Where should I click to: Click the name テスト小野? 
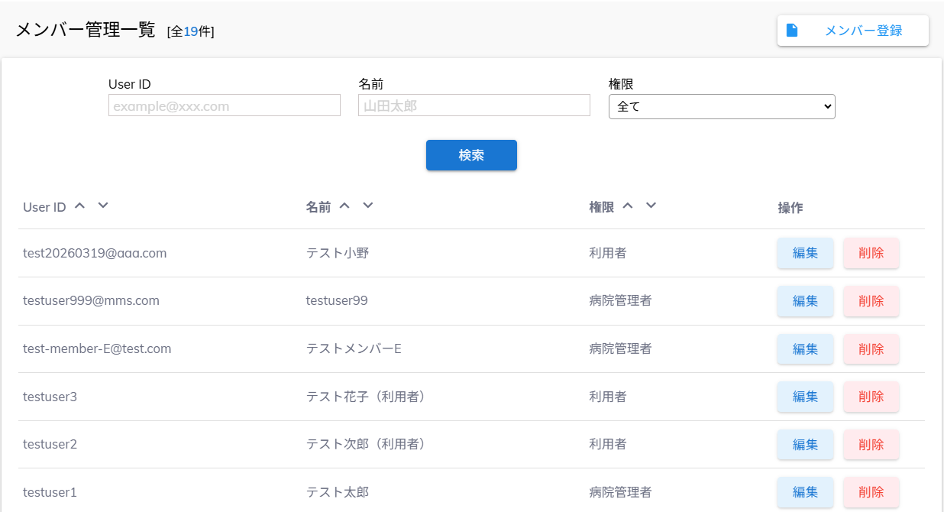pos(338,253)
